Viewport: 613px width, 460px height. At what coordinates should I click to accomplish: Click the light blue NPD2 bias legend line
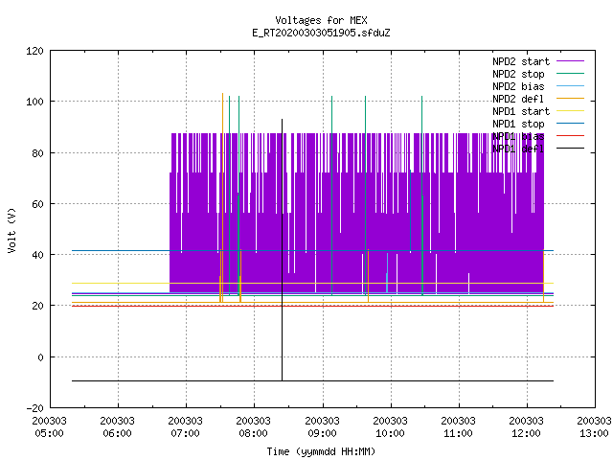[x=570, y=85]
